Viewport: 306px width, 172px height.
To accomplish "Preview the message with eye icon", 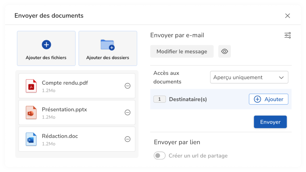I will click(x=224, y=51).
